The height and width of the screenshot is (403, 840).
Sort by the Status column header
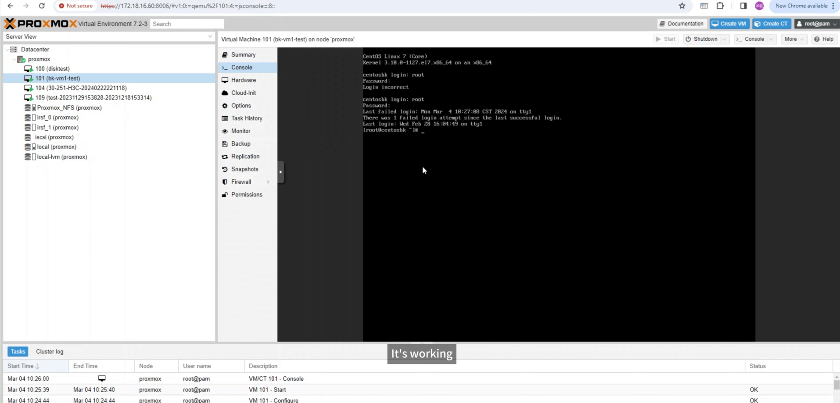[789, 366]
